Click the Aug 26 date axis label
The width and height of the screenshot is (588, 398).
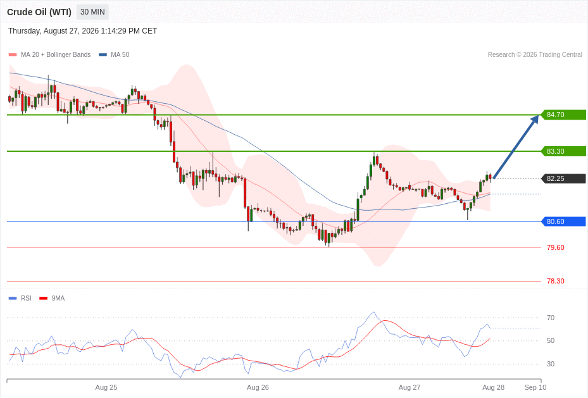tap(258, 387)
